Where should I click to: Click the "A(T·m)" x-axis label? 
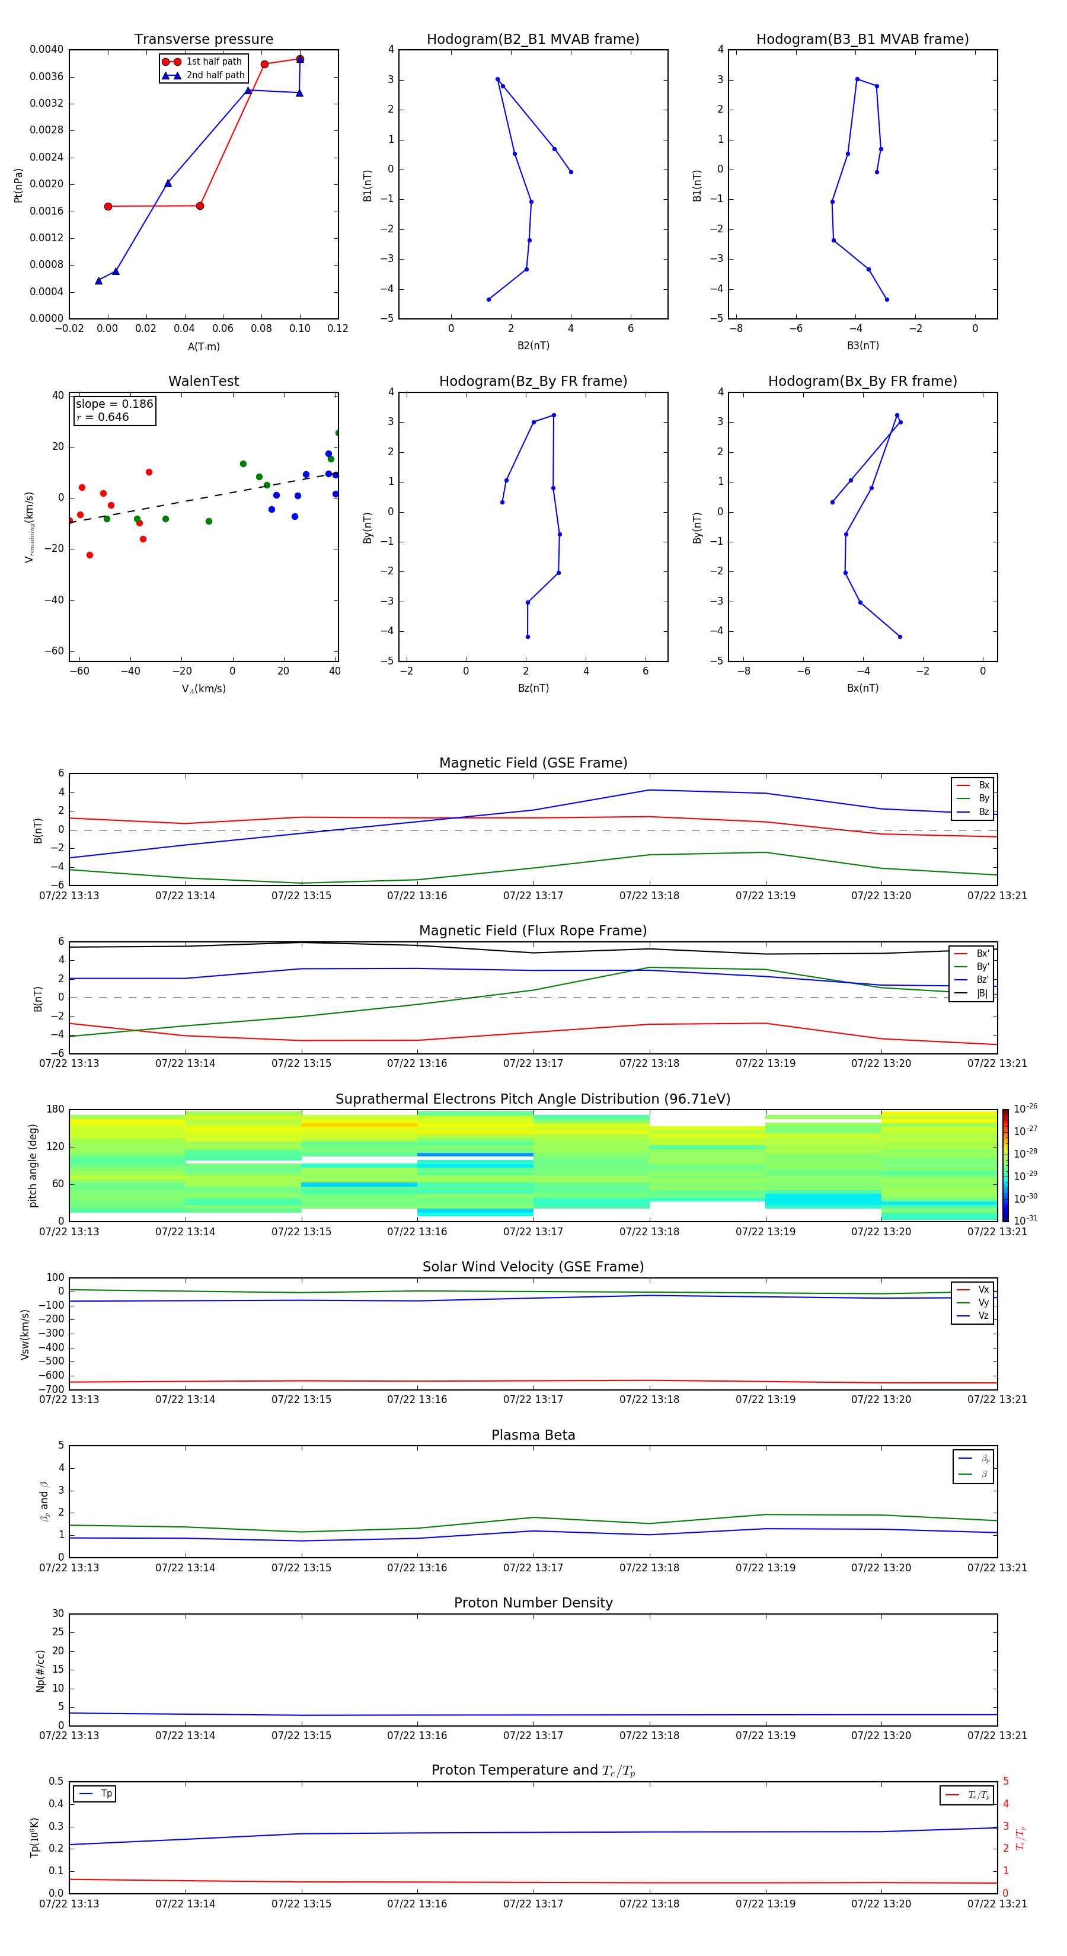pyautogui.click(x=203, y=347)
